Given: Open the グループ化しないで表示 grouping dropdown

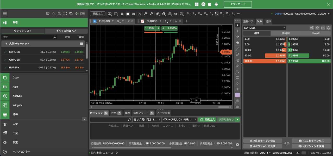Looking at the screenshot, I should click(x=179, y=120).
